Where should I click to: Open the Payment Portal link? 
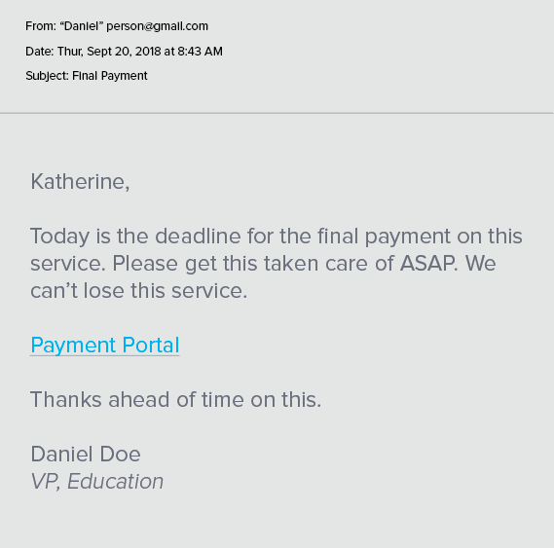coord(105,345)
